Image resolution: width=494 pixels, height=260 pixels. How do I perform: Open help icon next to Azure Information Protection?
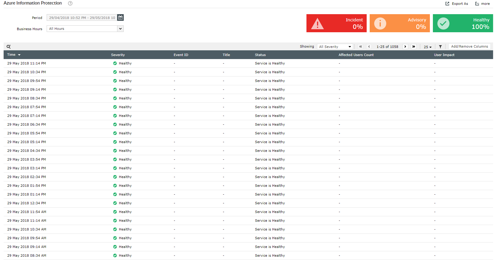(x=70, y=3)
